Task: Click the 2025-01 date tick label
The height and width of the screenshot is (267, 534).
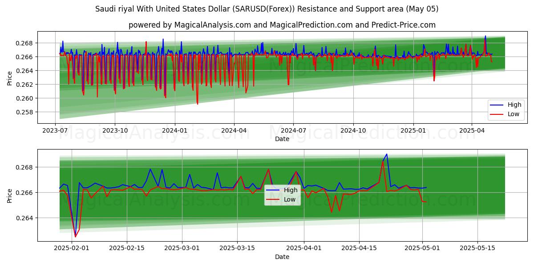Action: (413, 130)
